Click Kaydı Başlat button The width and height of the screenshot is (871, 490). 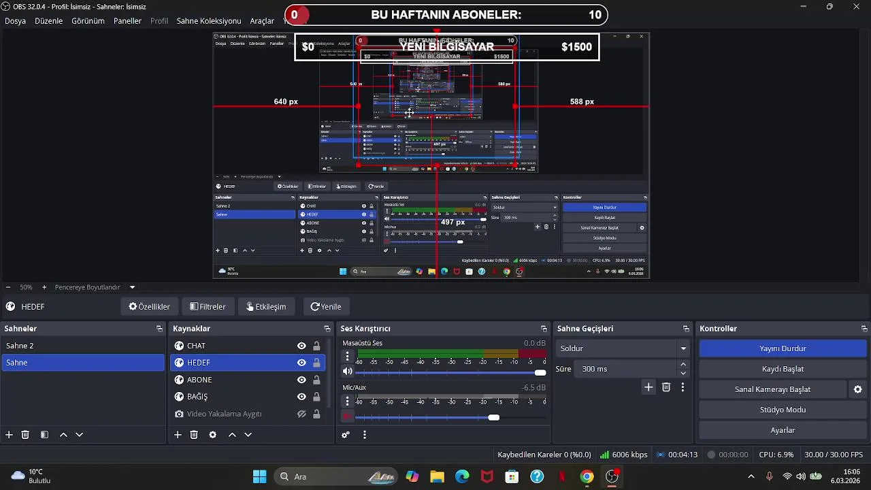[x=783, y=369]
